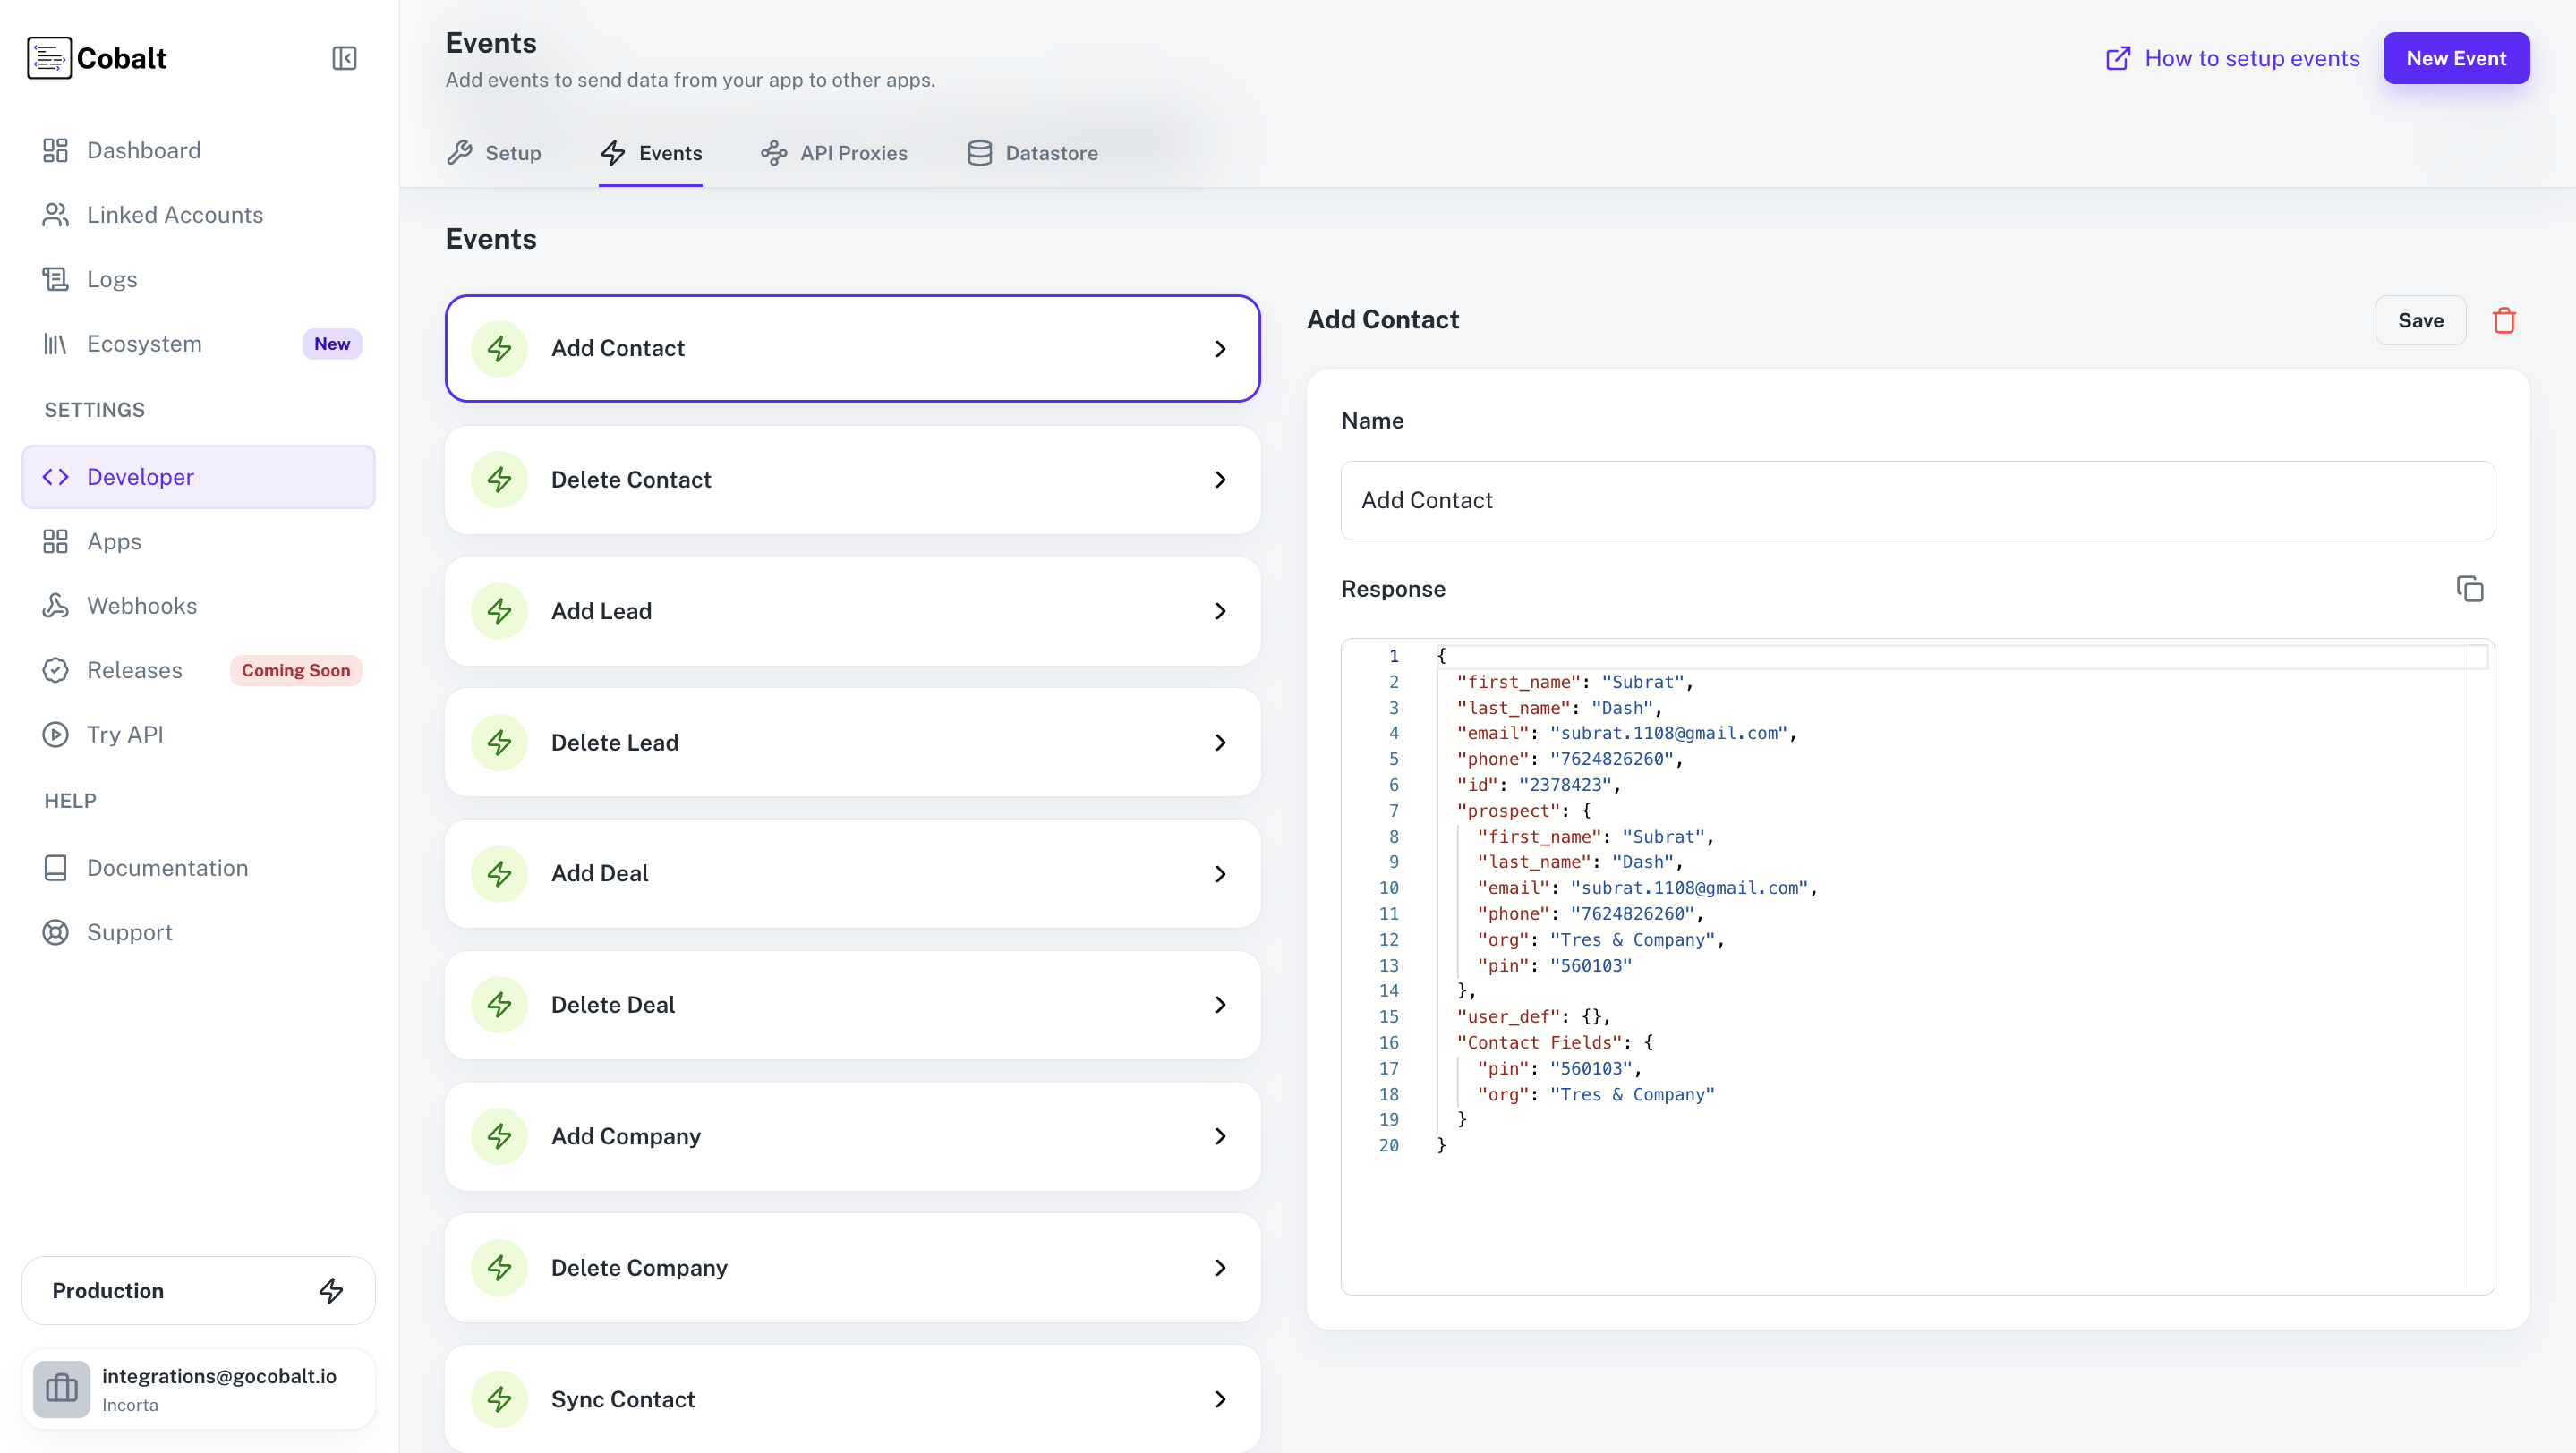Viewport: 2576px width, 1453px height.
Task: Click the Support lifebuoy icon
Action: pyautogui.click(x=55, y=932)
